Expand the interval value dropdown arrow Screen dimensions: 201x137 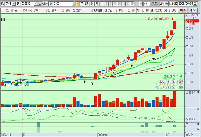140,4
